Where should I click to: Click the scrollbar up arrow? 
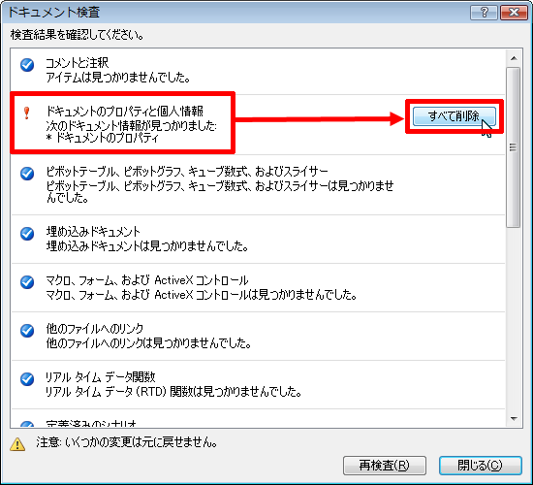[514, 58]
